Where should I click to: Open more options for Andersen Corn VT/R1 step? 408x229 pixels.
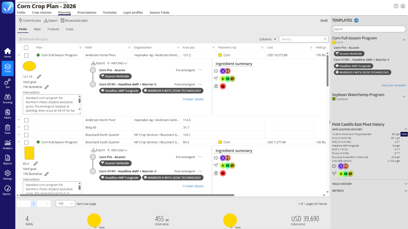[x=200, y=84]
